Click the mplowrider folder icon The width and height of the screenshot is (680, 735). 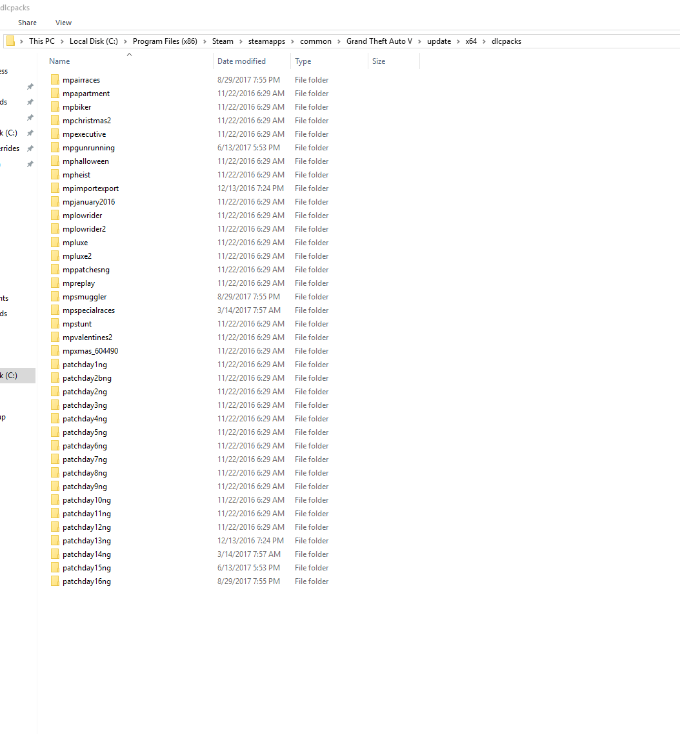[x=55, y=216]
